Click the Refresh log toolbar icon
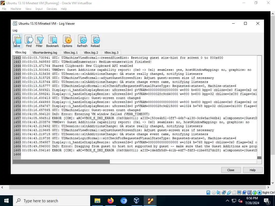The width and height of the screenshot is (275, 206). tap(82, 41)
